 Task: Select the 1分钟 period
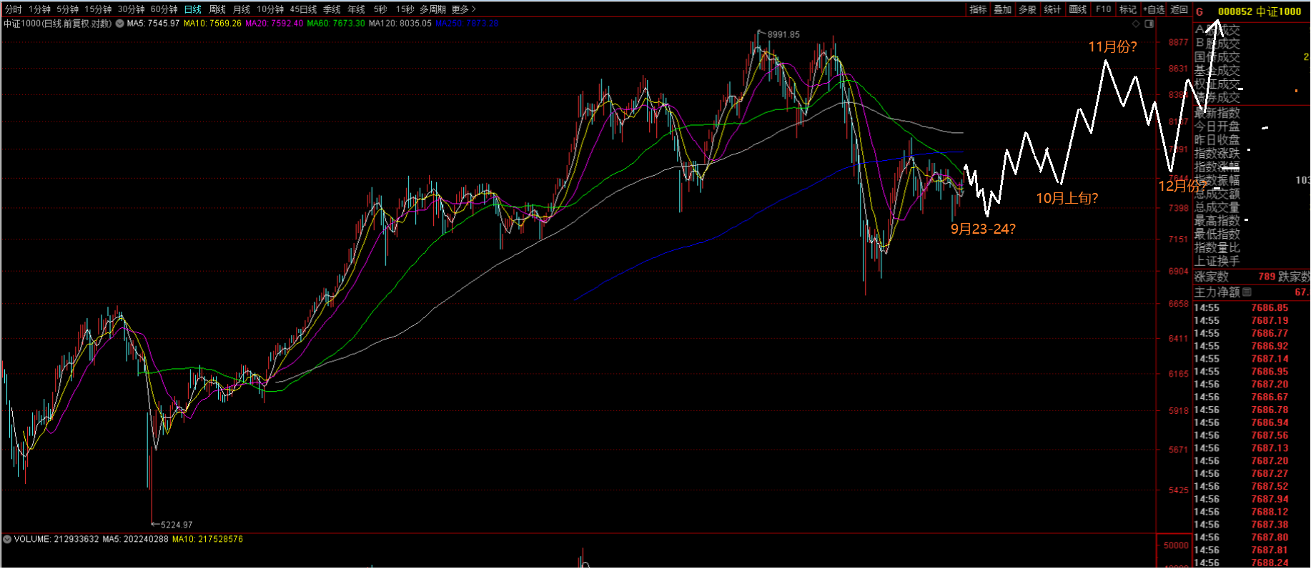[40, 9]
